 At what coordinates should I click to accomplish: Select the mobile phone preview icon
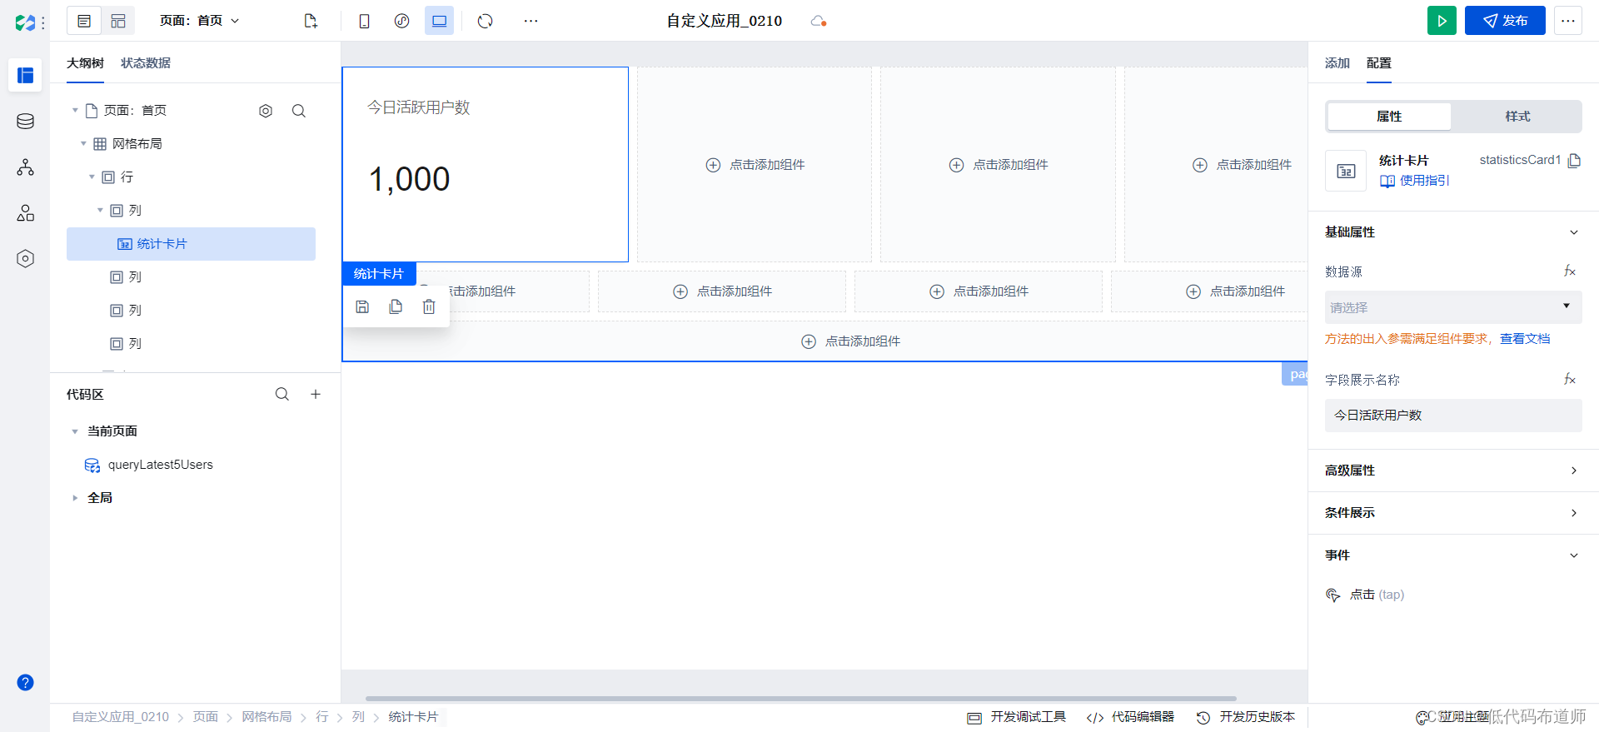pyautogui.click(x=364, y=21)
